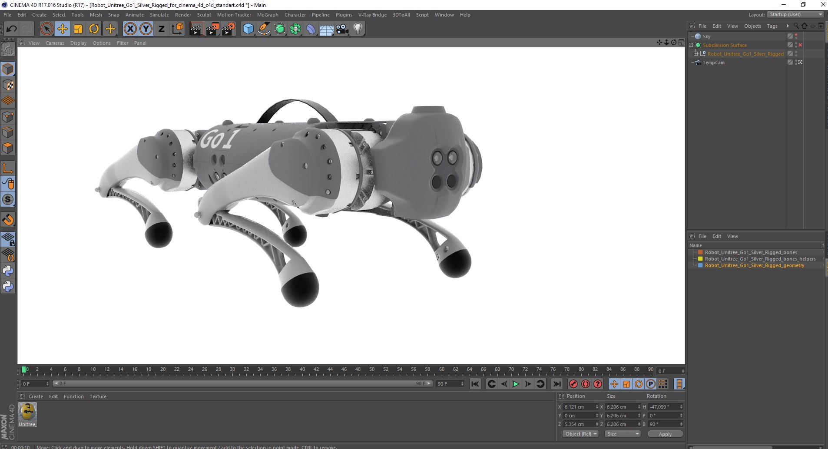Add a Light object from the toolbar
The height and width of the screenshot is (449, 828).
tap(358, 29)
